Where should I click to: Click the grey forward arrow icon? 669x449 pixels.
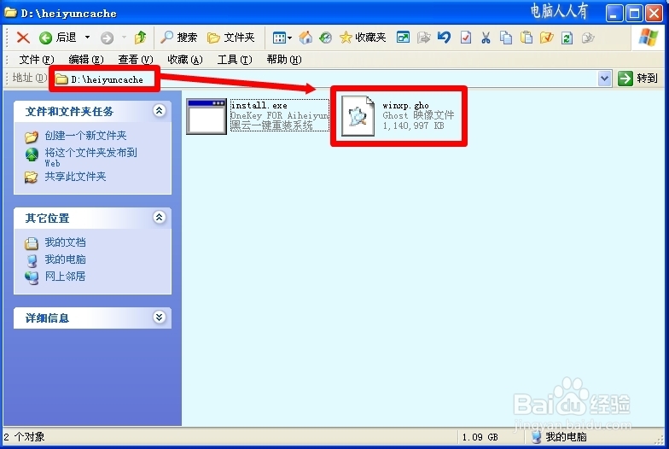[x=108, y=38]
